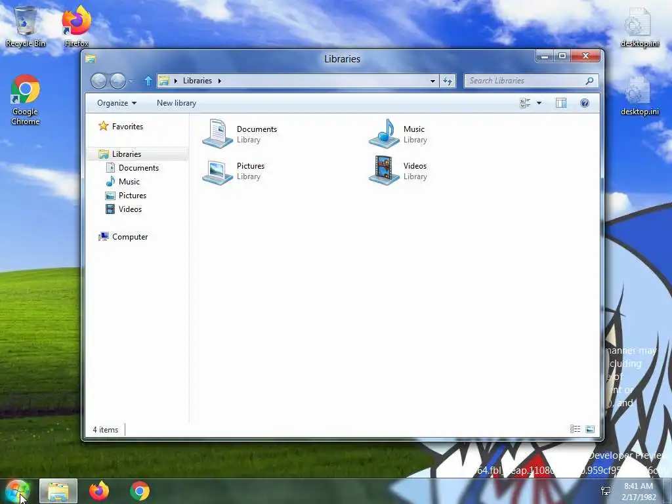This screenshot has height=504, width=672.
Task: Change your view icon button
Action: (525, 103)
